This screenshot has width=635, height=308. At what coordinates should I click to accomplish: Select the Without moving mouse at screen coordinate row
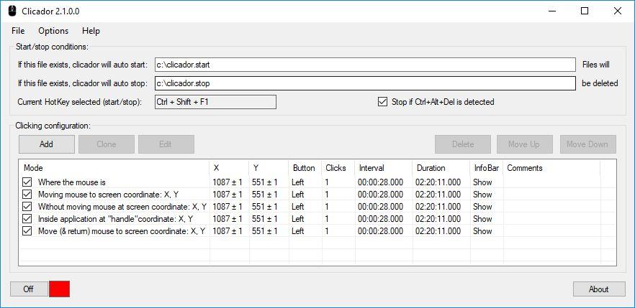[317, 207]
